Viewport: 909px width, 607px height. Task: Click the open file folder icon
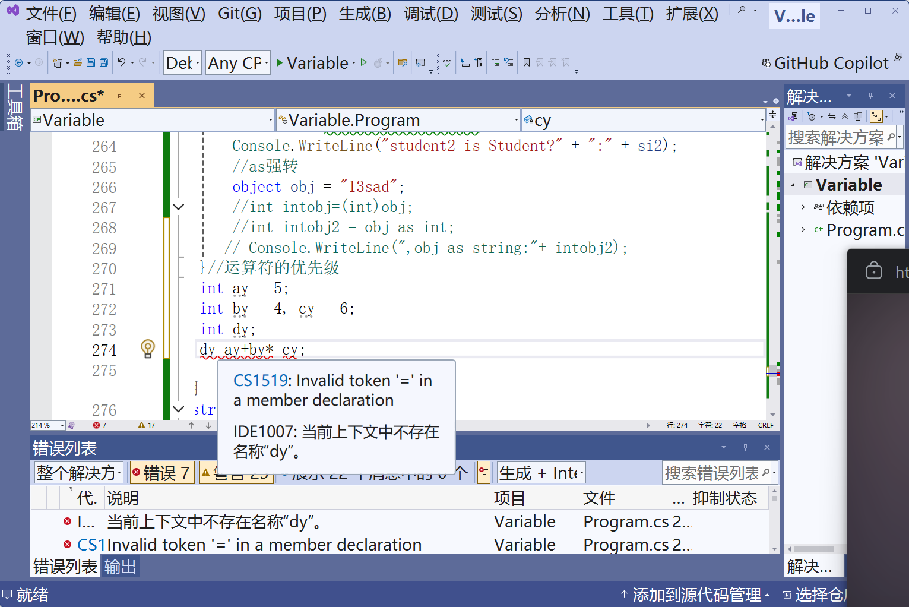tap(78, 62)
